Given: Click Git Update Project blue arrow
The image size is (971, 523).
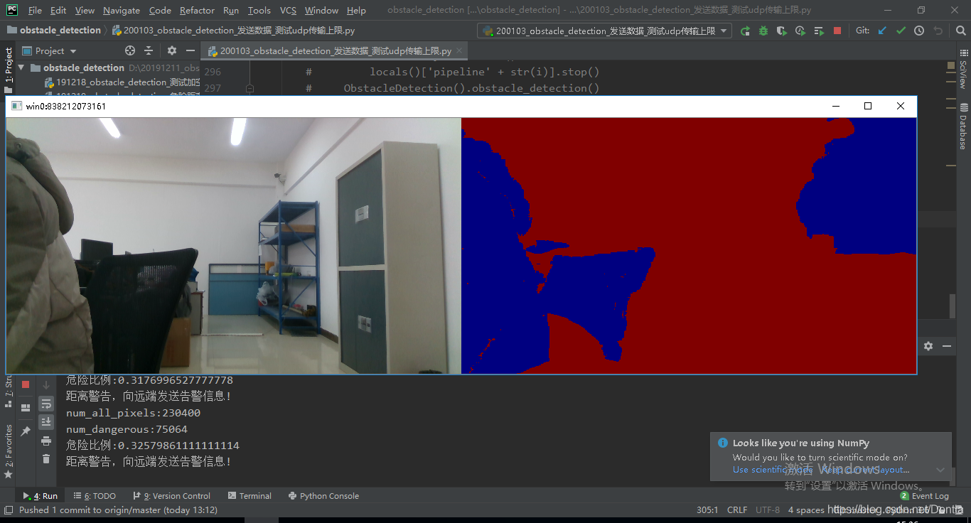Looking at the screenshot, I should [x=882, y=31].
